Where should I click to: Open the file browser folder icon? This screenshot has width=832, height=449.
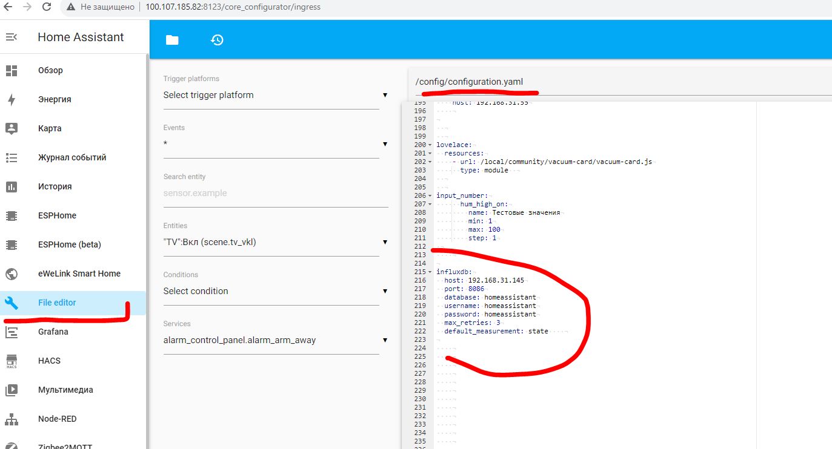pyautogui.click(x=173, y=40)
